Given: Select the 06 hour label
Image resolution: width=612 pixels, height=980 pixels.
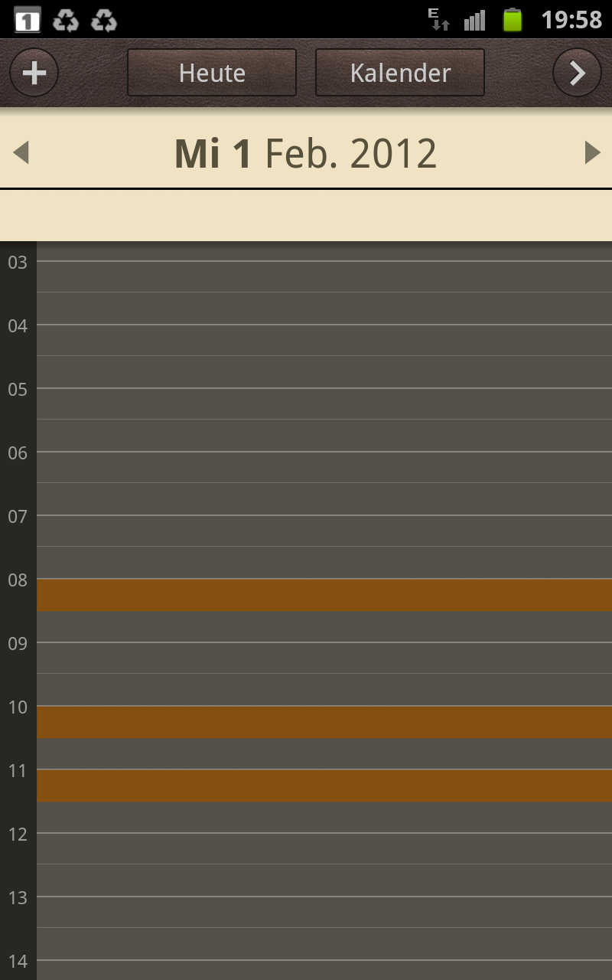Looking at the screenshot, I should [18, 453].
